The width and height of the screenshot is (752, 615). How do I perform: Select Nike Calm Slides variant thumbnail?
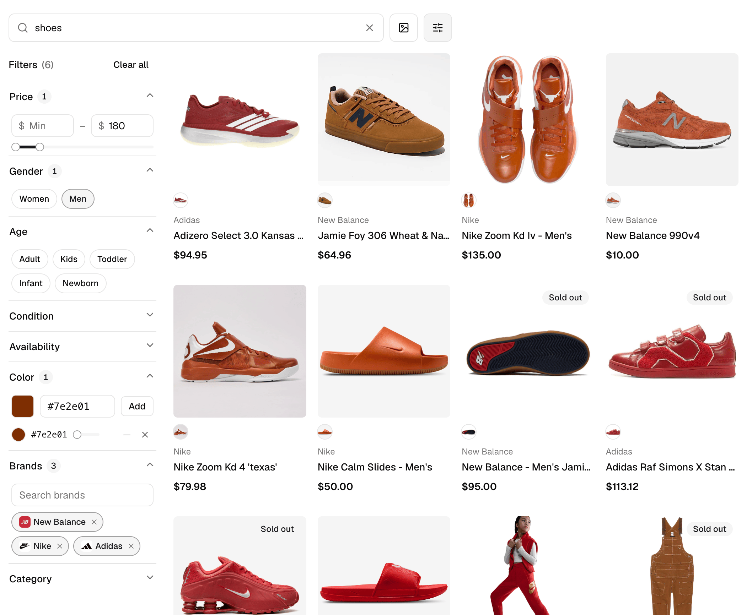[325, 432]
